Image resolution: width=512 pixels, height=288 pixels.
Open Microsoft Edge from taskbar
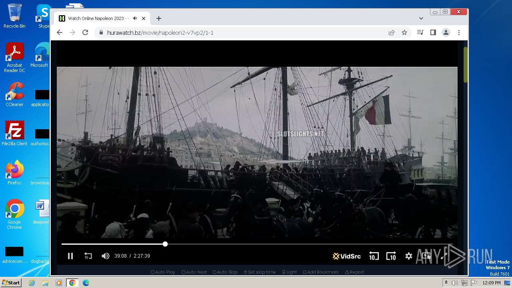point(86,283)
